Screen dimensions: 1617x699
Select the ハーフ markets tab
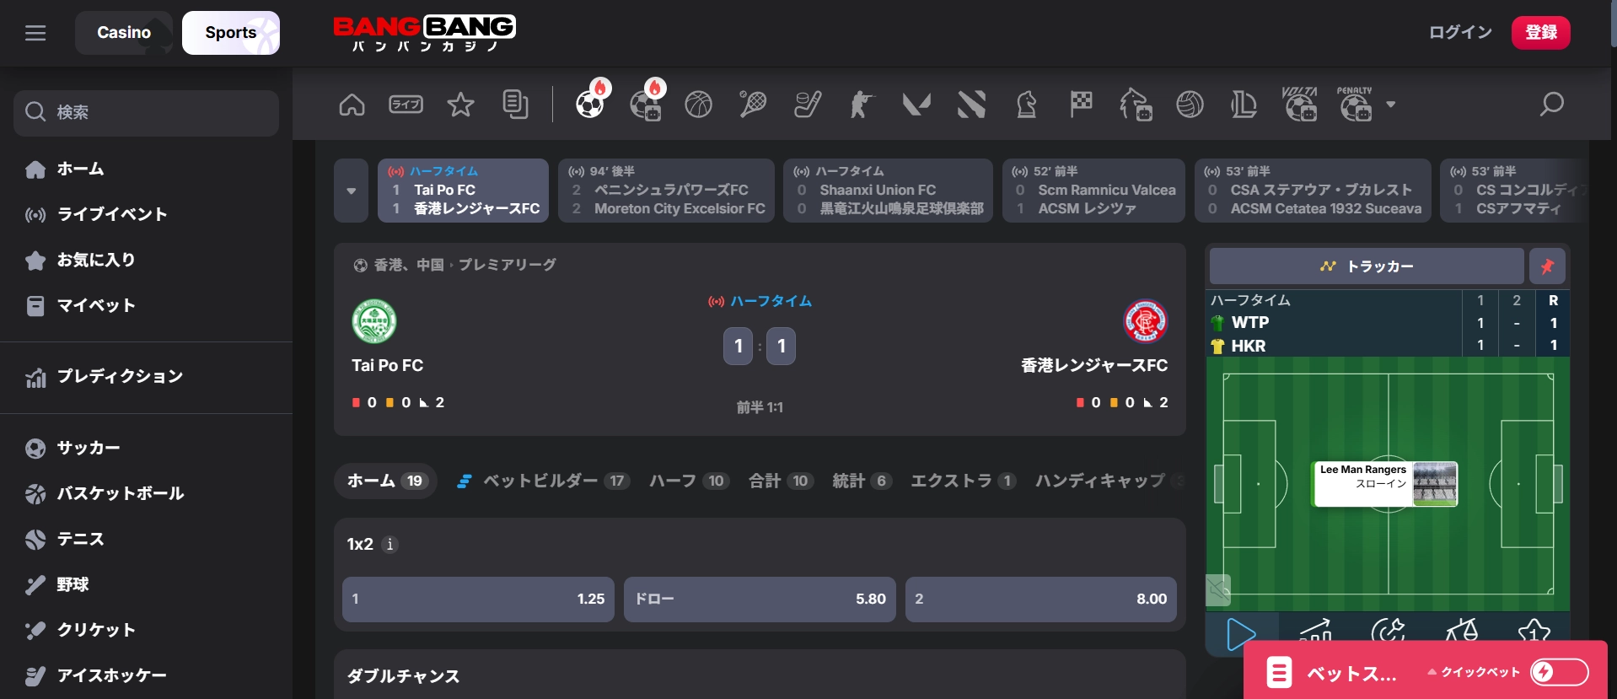pyautogui.click(x=688, y=481)
